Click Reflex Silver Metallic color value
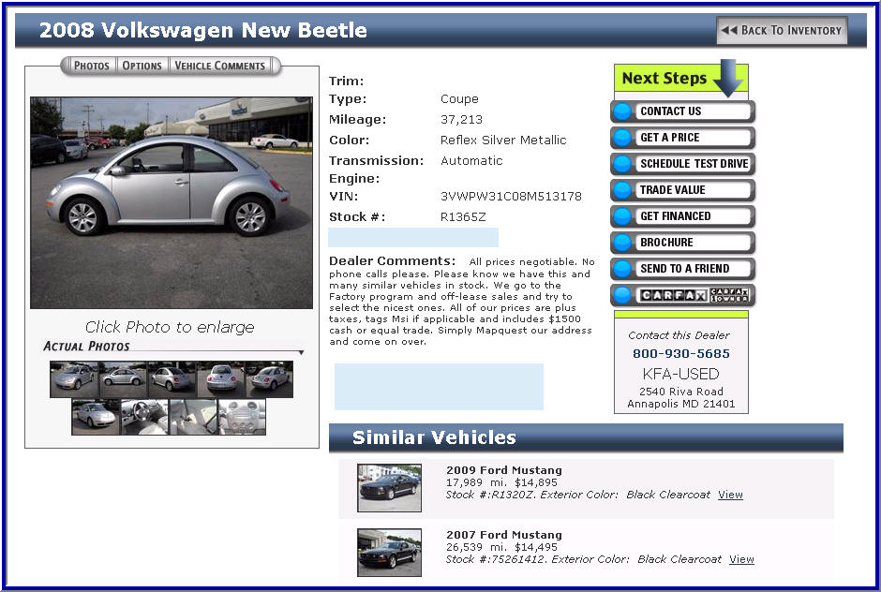Screen dimensions: 881x592 coord(503,141)
